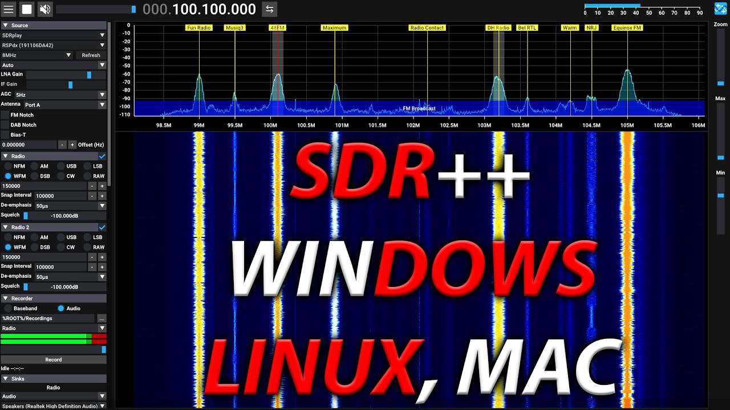Adjust the Max level slider
This screenshot has width=730, height=410.
pos(721,133)
